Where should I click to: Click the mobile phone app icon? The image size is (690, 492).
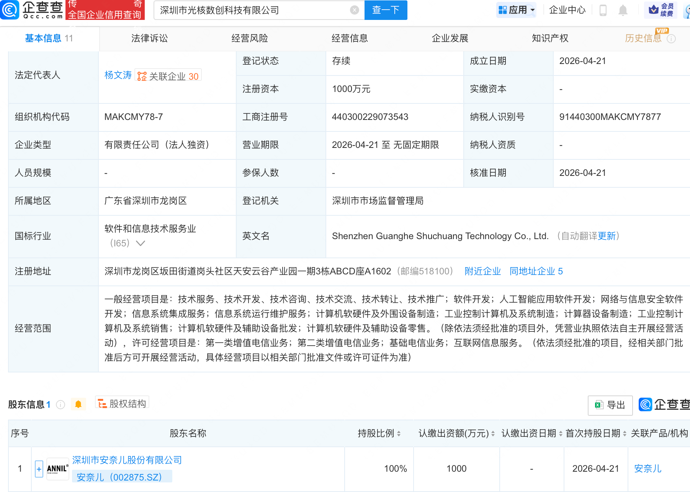603,10
